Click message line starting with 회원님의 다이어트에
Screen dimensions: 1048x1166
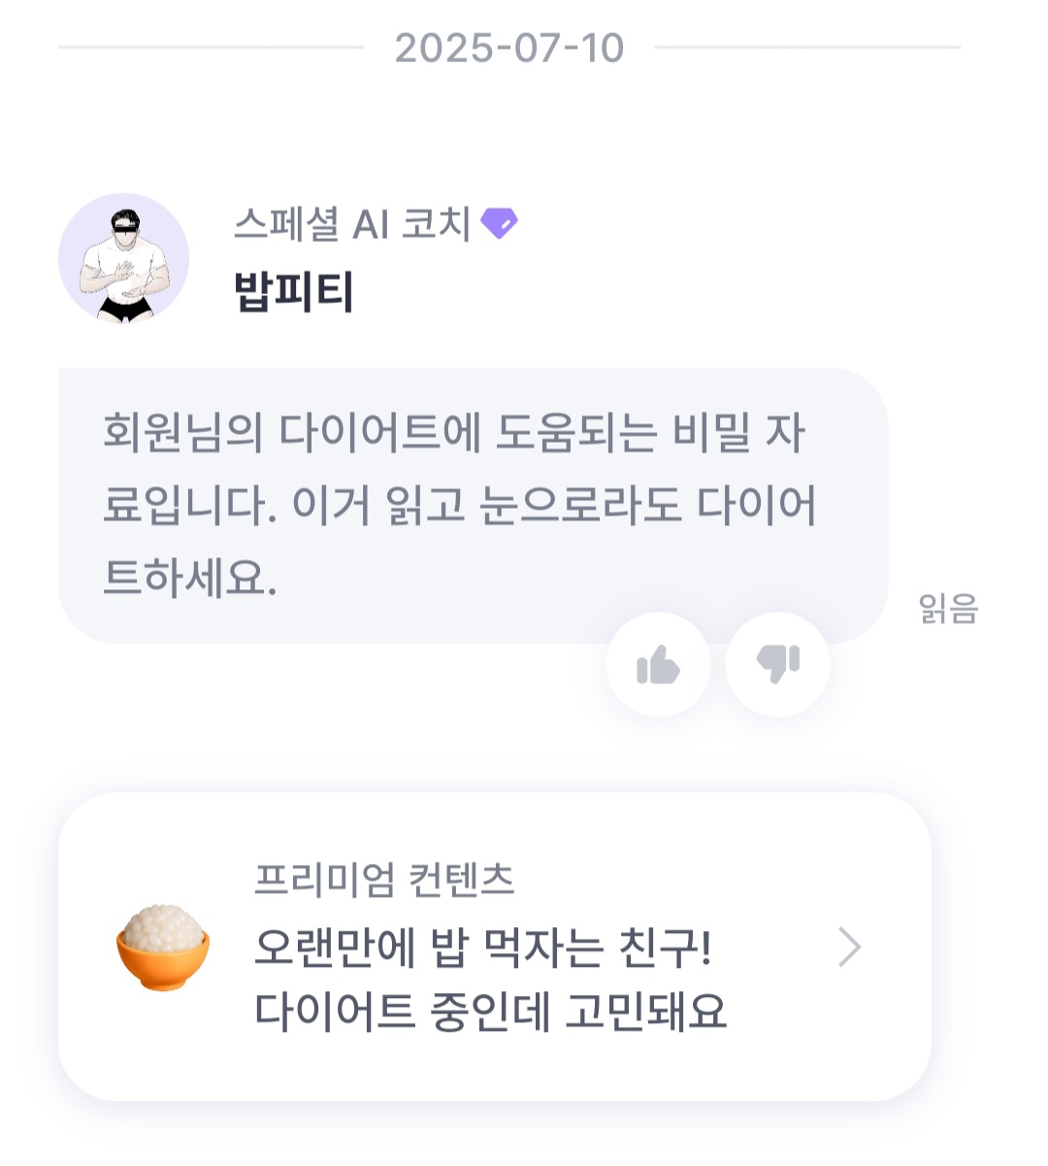pos(454,433)
